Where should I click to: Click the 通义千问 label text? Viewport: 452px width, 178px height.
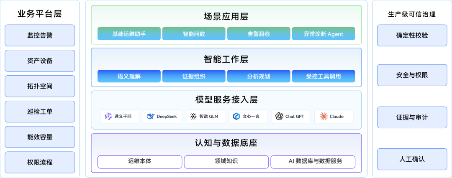(123, 117)
